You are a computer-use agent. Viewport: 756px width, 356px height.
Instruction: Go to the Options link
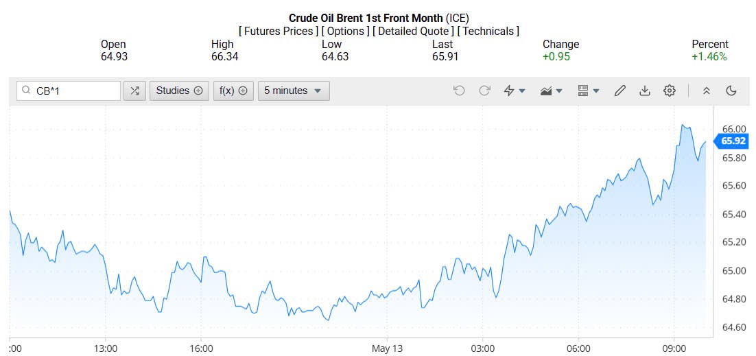pos(344,31)
